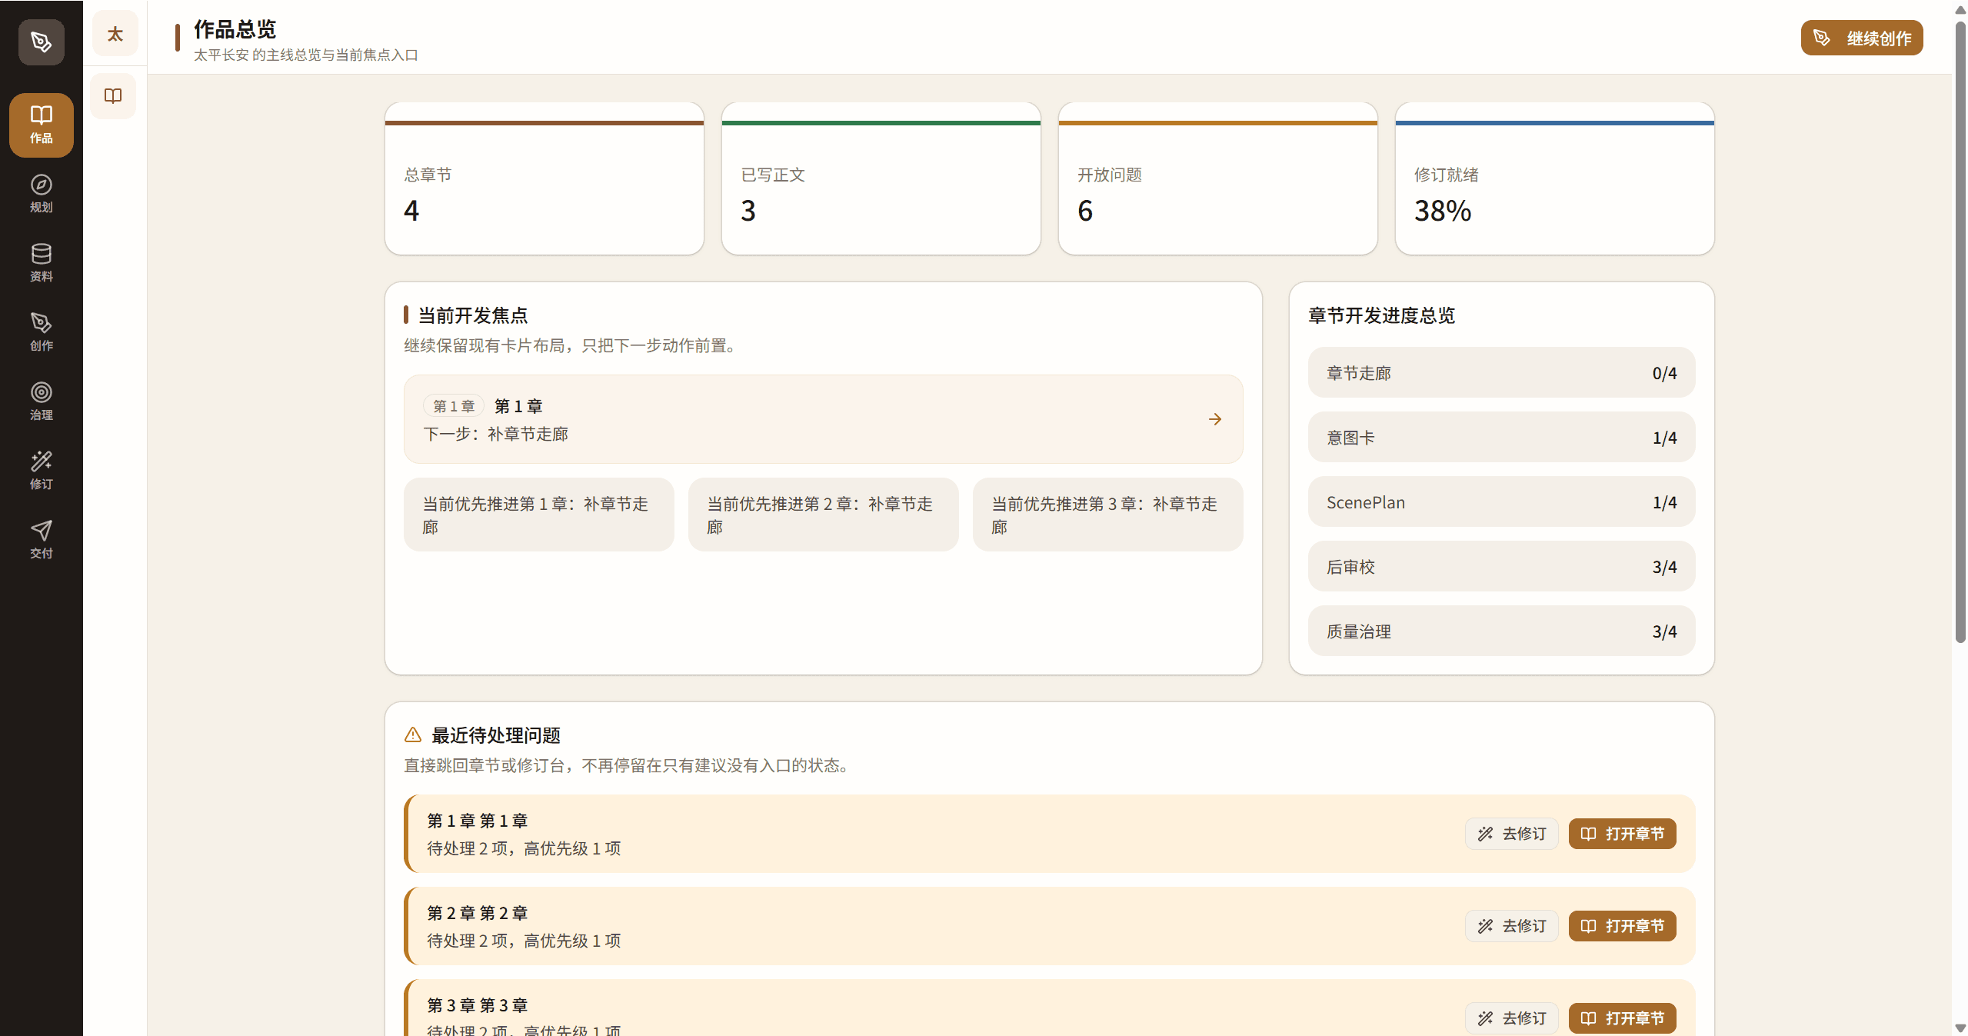Open 打开章节 for 第 3 章
1968x1036 pixels.
tap(1622, 1018)
